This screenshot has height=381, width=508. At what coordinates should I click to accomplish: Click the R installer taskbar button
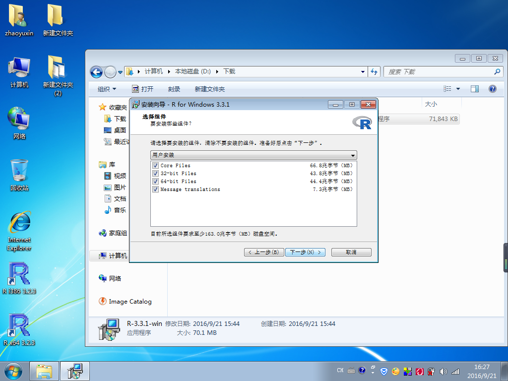click(75, 371)
